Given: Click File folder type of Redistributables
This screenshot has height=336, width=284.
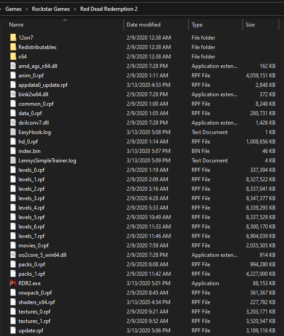Looking at the screenshot, I should click(203, 47).
